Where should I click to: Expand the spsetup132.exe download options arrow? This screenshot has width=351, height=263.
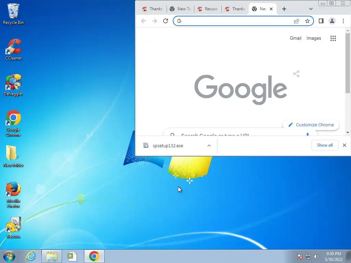(209, 146)
